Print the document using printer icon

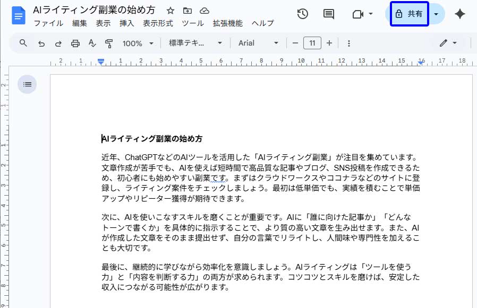[75, 43]
